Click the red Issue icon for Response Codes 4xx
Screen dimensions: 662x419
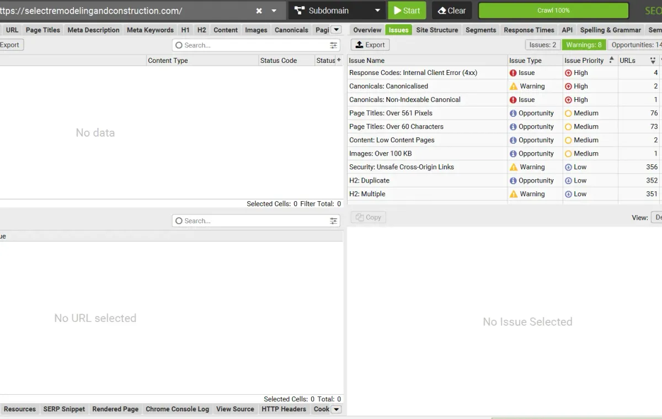pyautogui.click(x=513, y=73)
